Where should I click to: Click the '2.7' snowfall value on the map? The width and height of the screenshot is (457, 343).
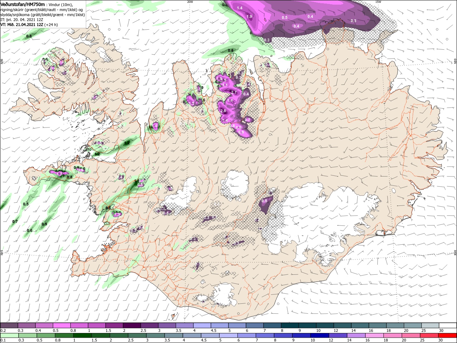[x=234, y=92]
